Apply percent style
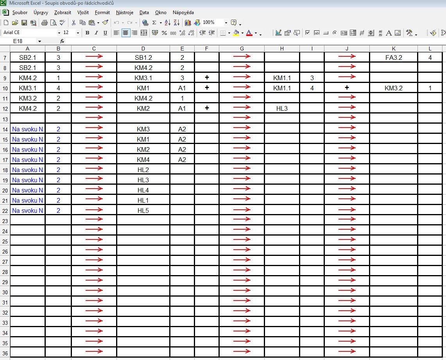 tap(164, 33)
